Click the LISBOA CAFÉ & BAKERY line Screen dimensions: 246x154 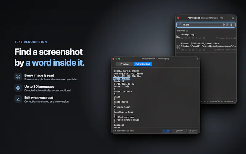click(127, 71)
